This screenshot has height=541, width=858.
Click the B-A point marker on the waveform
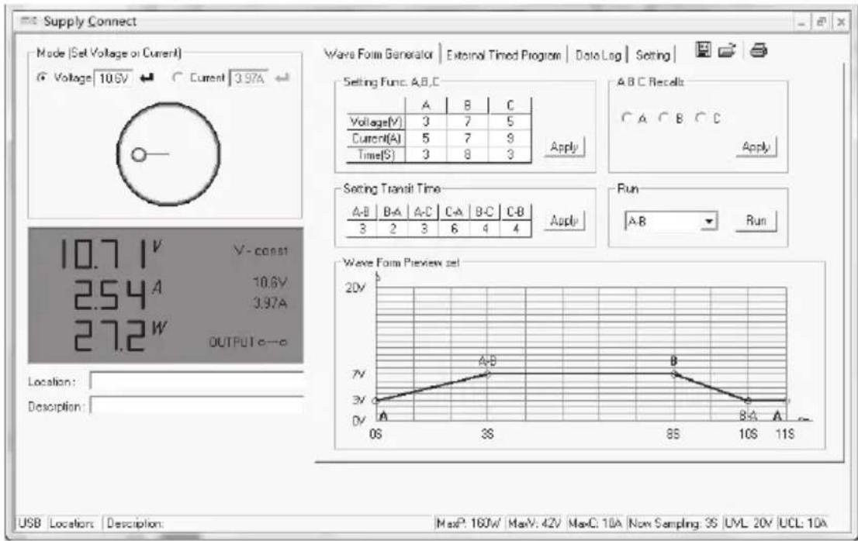pyautogui.click(x=748, y=400)
